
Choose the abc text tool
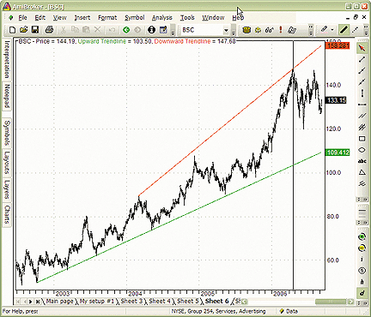[362, 161]
